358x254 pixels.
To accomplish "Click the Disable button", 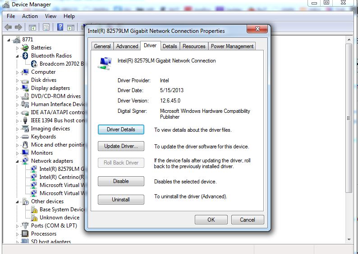I will click(x=121, y=181).
